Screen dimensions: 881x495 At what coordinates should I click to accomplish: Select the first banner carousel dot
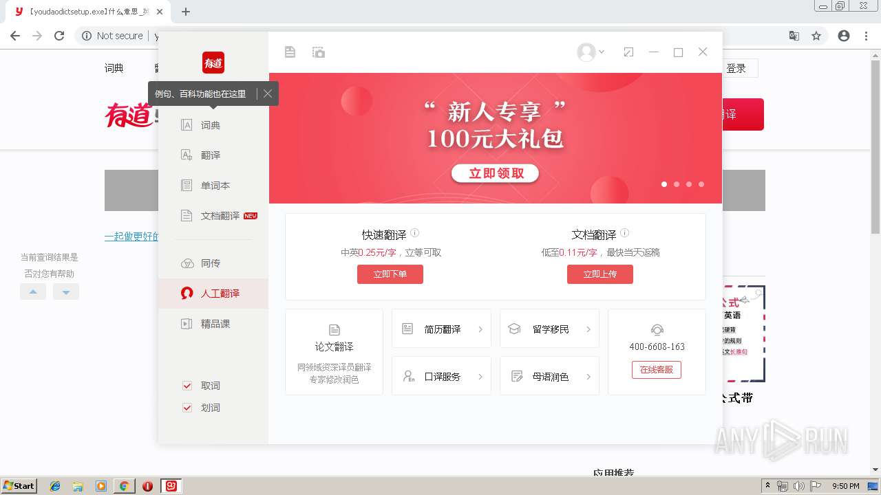664,184
